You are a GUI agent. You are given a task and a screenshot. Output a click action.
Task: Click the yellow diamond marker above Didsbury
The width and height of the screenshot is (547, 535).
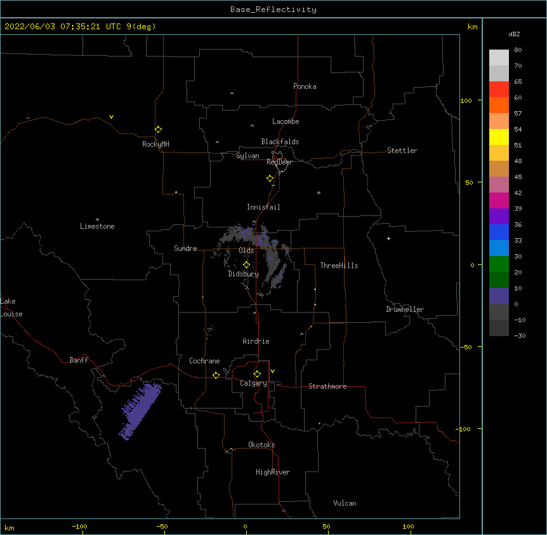point(246,264)
